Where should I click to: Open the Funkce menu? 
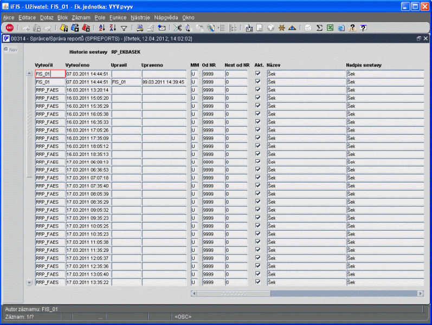point(118,18)
